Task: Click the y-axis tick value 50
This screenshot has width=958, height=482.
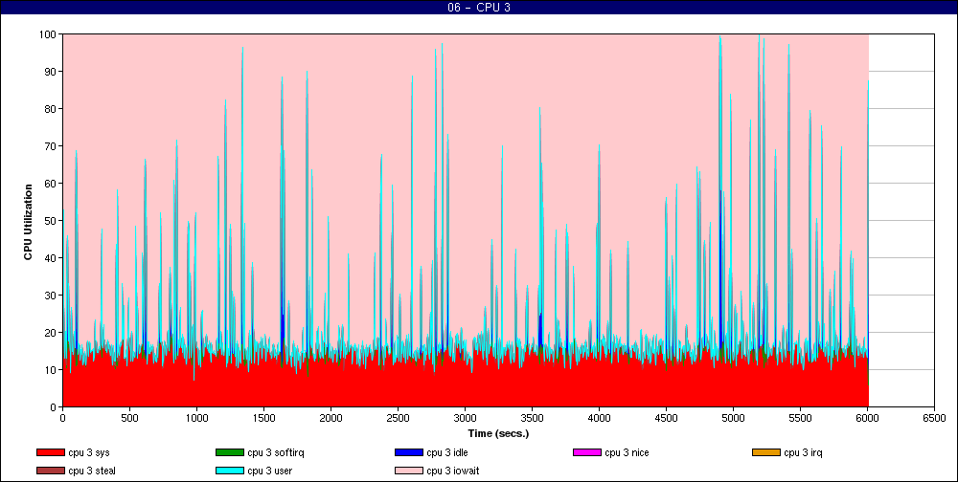Action: pyautogui.click(x=51, y=221)
